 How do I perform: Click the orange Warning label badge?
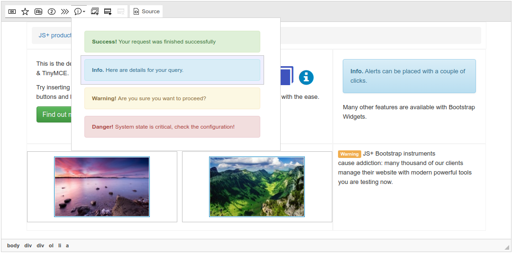click(x=349, y=154)
